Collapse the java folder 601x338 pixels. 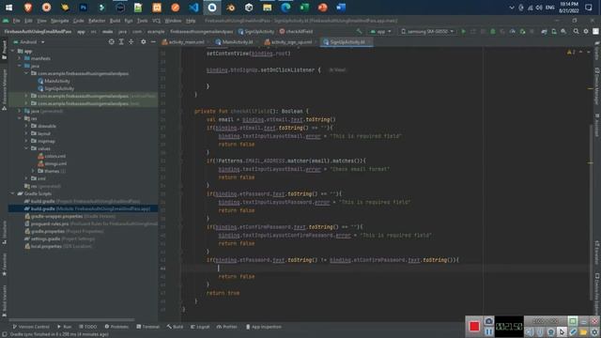(20, 66)
